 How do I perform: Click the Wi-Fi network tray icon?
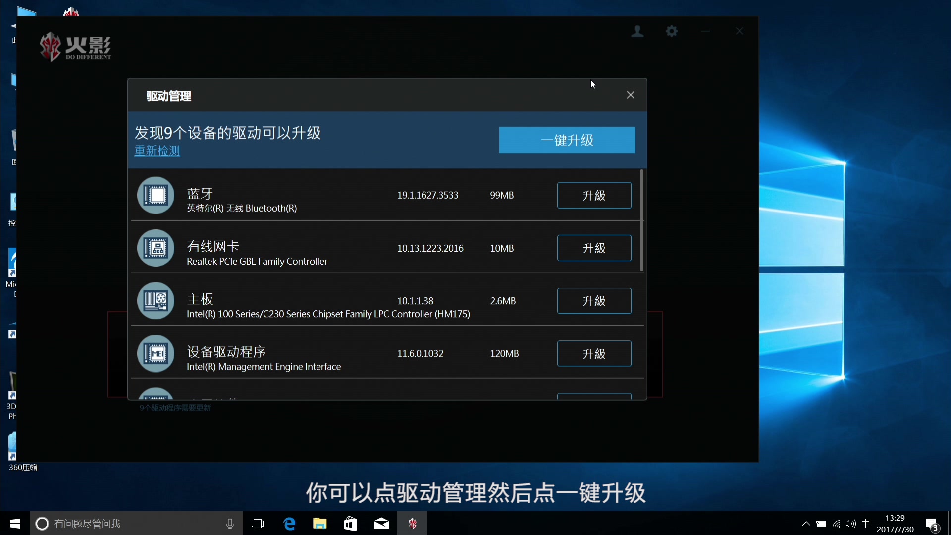pos(836,524)
